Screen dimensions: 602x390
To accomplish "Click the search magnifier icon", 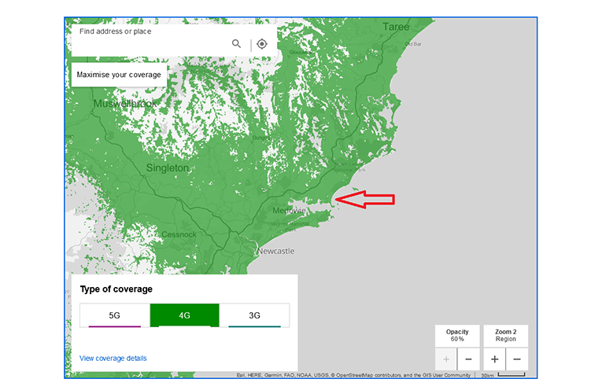I will (236, 44).
